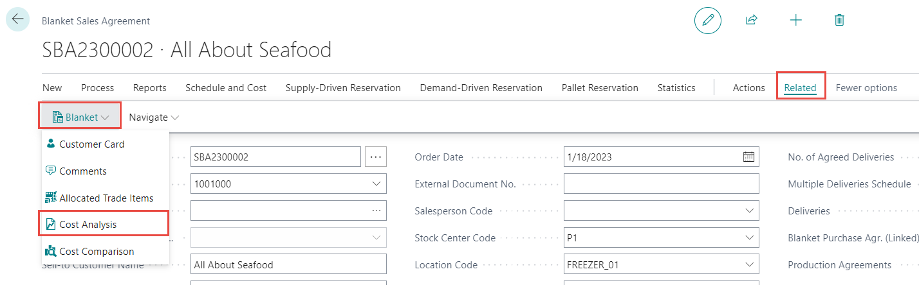
Task: Choose Cost Analysis menu item
Action: pos(88,225)
